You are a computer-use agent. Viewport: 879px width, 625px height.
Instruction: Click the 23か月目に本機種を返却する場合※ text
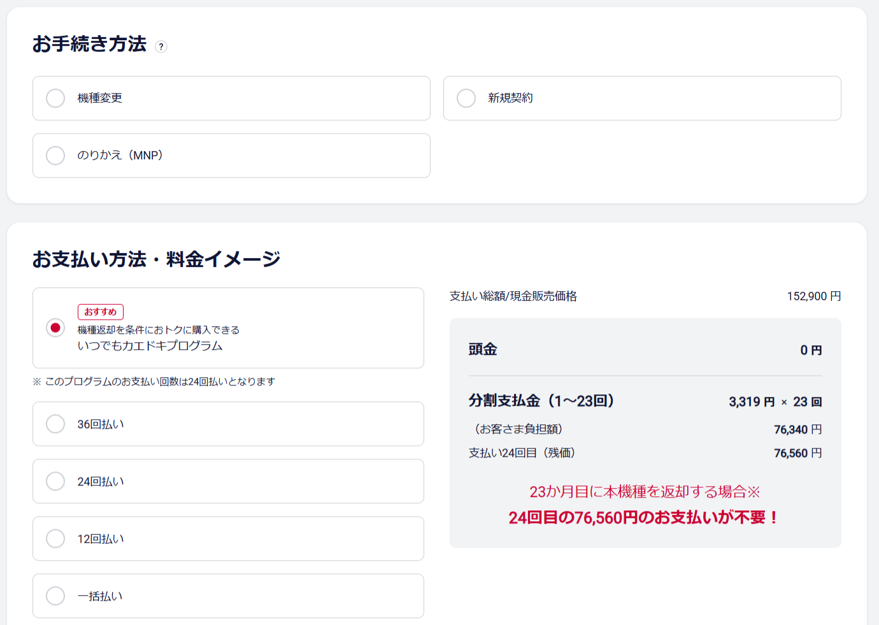pyautogui.click(x=645, y=492)
